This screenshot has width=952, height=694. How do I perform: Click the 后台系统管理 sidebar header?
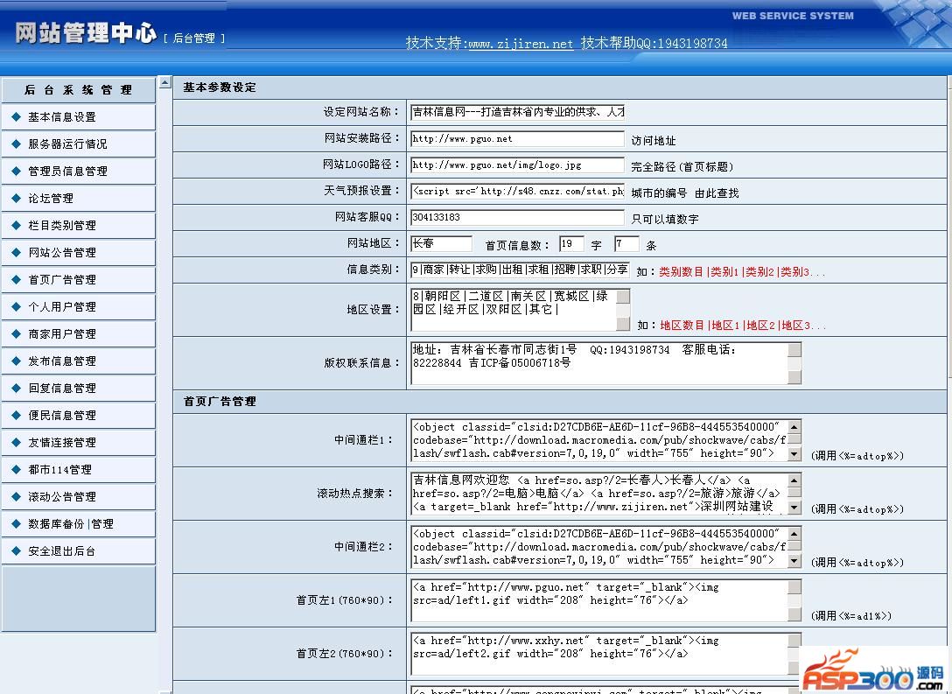[79, 90]
